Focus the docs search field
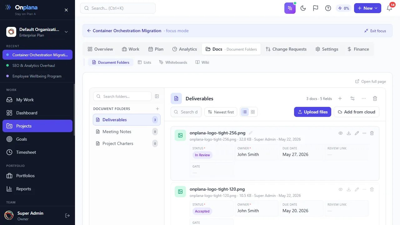The height and width of the screenshot is (225, 400). pos(186,112)
